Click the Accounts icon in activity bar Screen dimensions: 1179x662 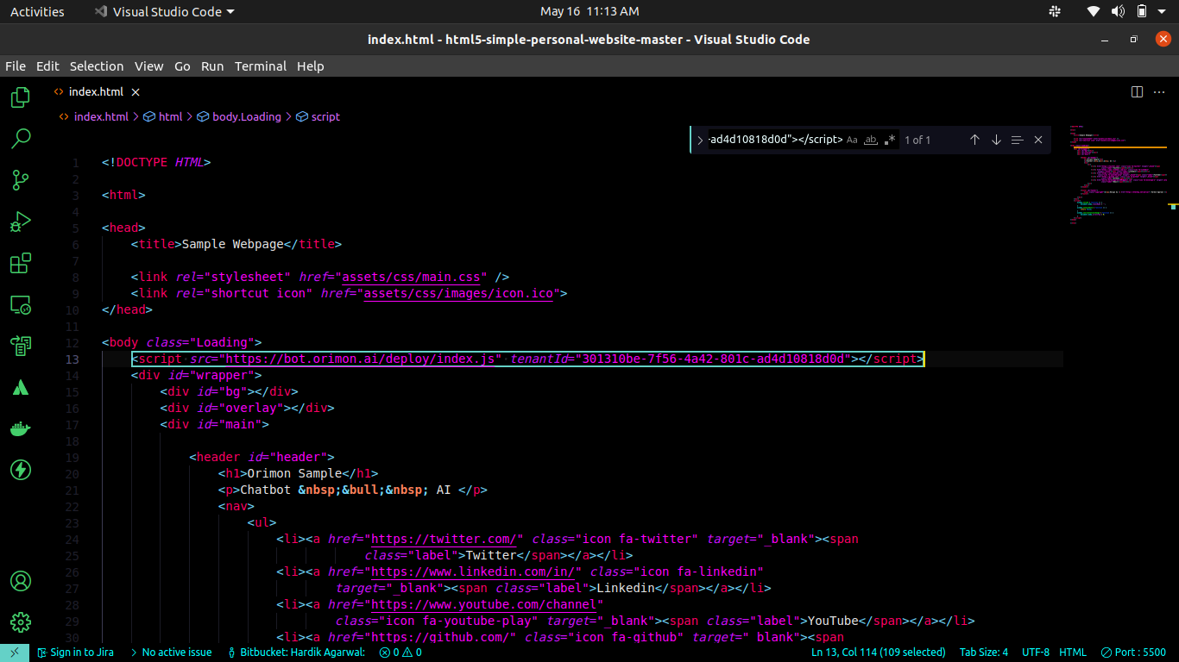(21, 581)
